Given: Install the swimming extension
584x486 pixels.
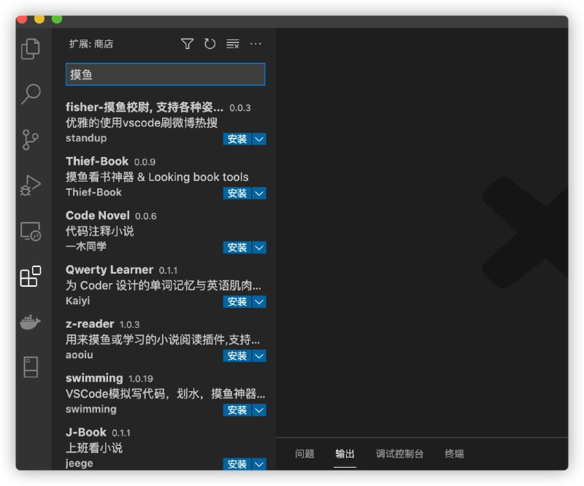Looking at the screenshot, I should (x=237, y=410).
